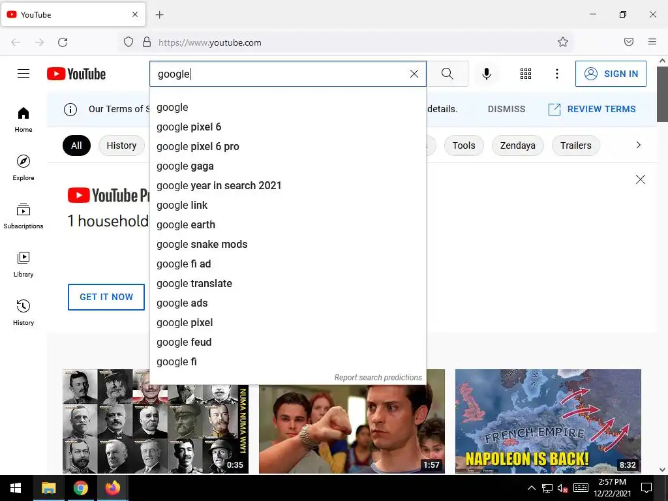The image size is (668, 501).
Task: Start voice search with the microphone icon
Action: (487, 74)
